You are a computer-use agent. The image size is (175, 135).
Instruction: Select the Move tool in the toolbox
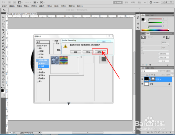3,17
